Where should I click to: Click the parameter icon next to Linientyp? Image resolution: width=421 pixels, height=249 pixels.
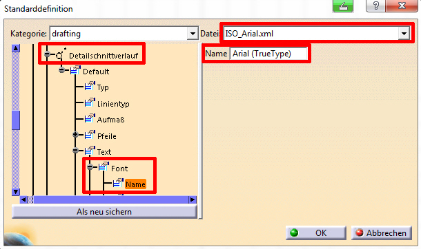(90, 102)
